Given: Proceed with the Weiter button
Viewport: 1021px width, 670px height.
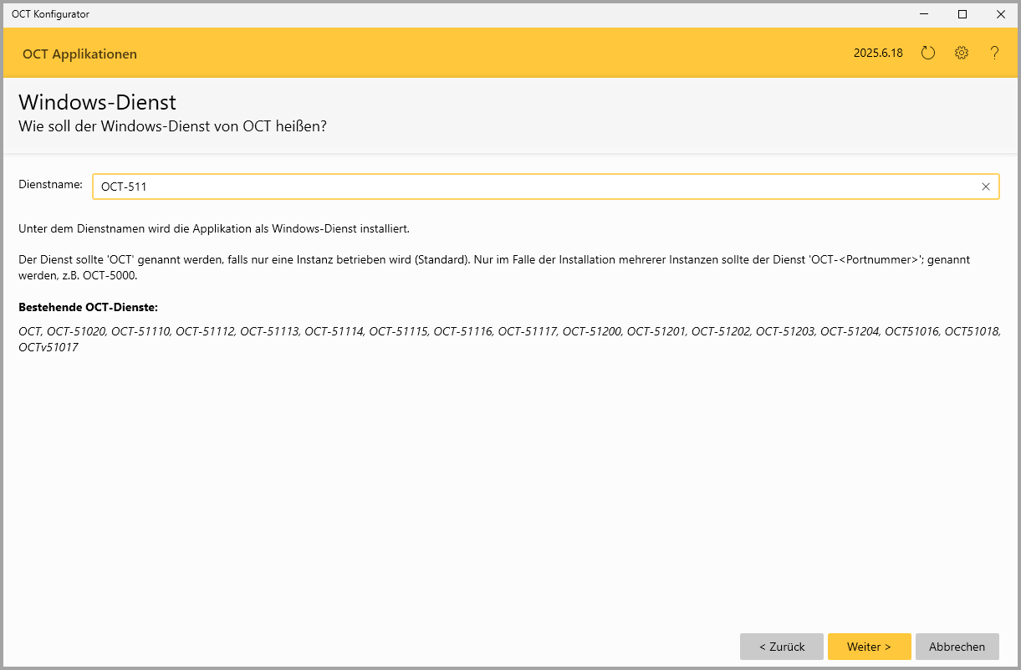Looking at the screenshot, I should point(869,647).
